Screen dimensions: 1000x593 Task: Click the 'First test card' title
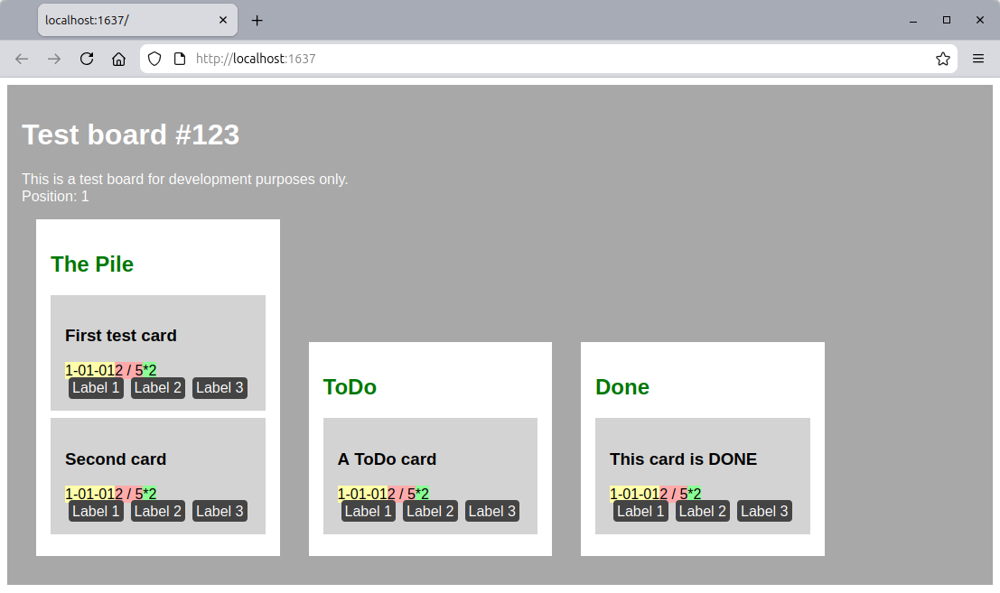[121, 336]
